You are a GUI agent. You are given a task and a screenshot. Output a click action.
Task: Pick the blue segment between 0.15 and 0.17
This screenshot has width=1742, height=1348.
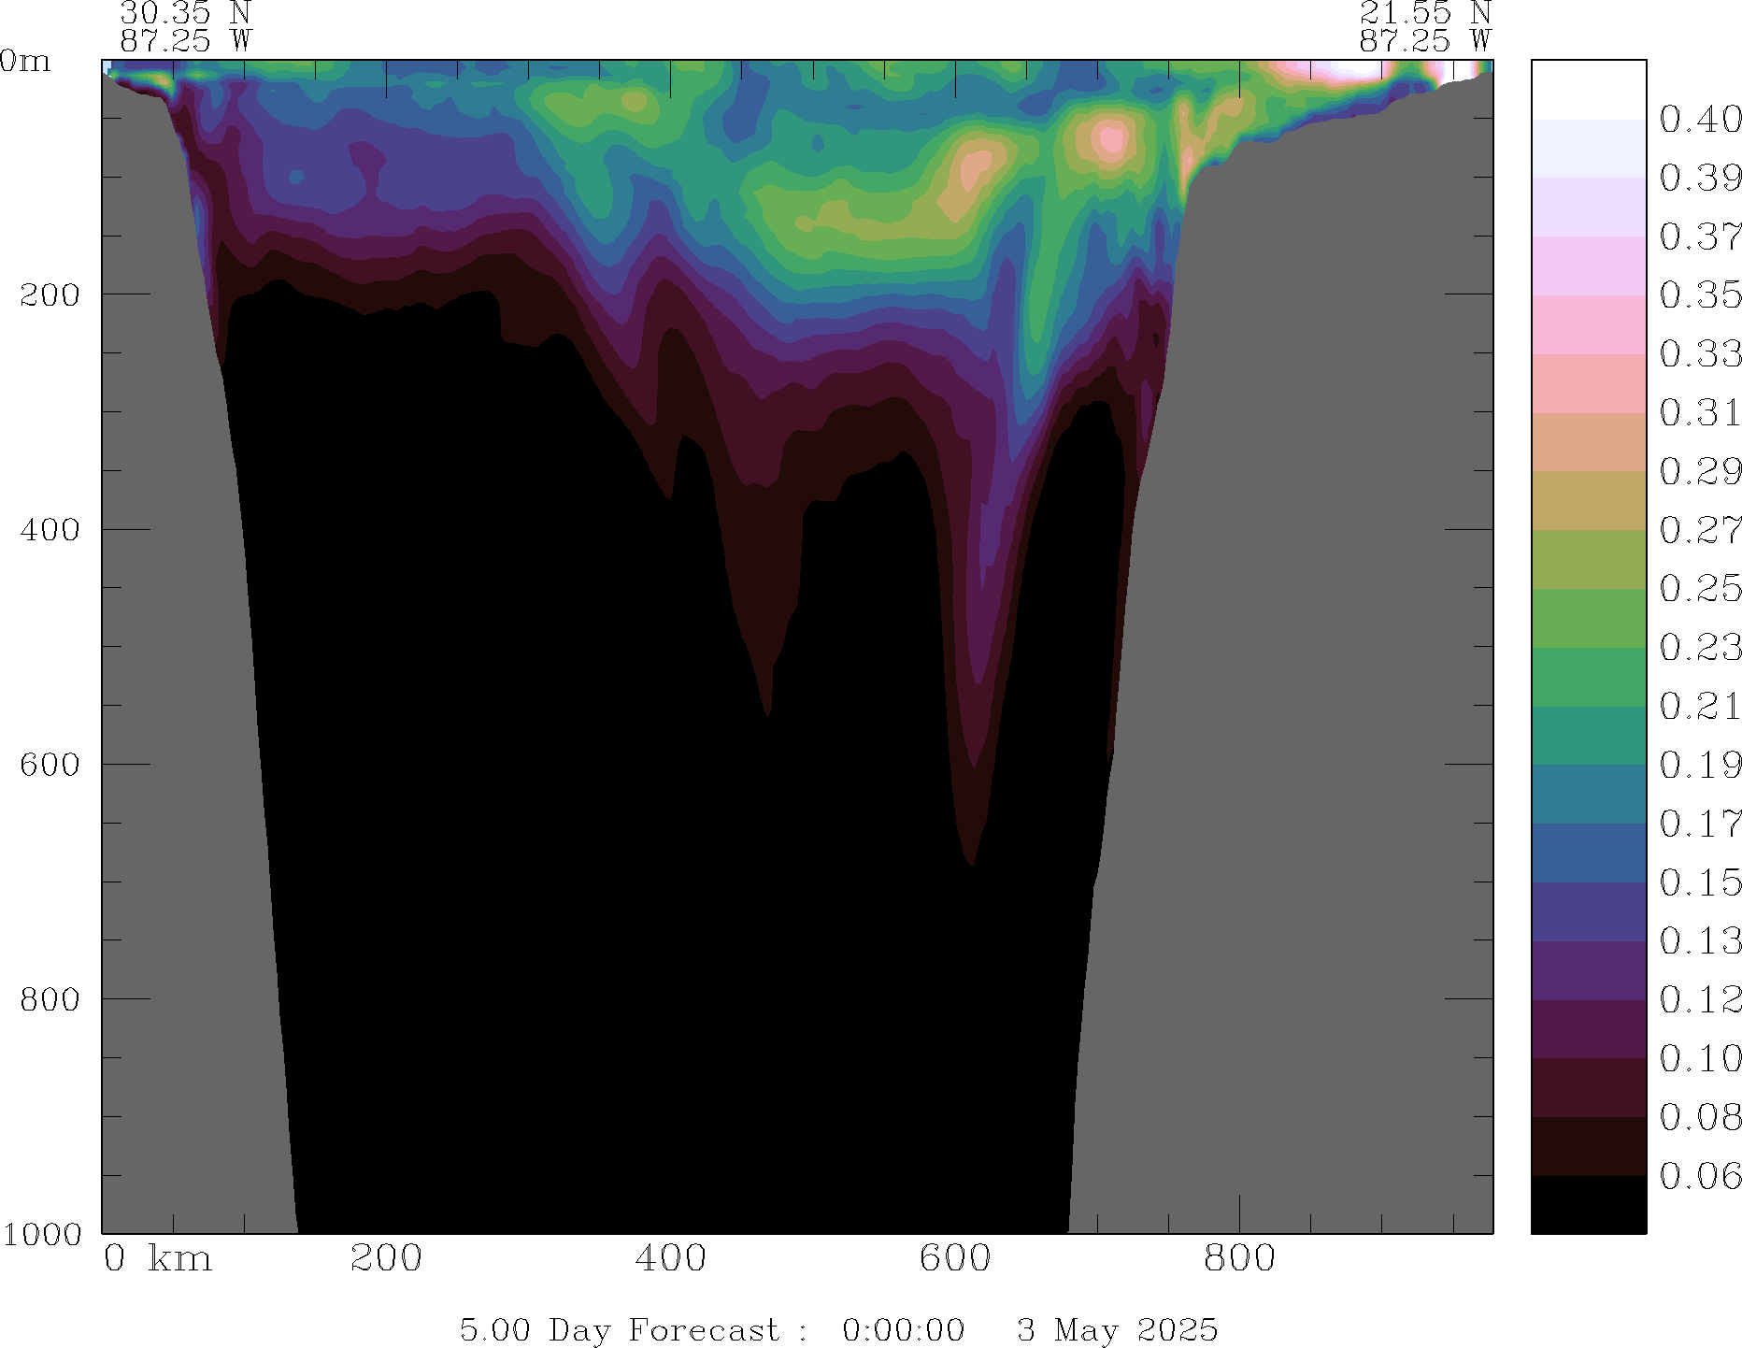tap(1589, 853)
